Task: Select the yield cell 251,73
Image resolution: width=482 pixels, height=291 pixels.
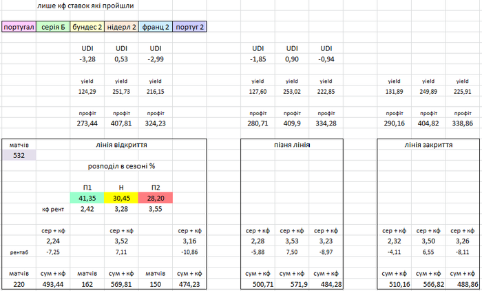Action: pyautogui.click(x=121, y=92)
